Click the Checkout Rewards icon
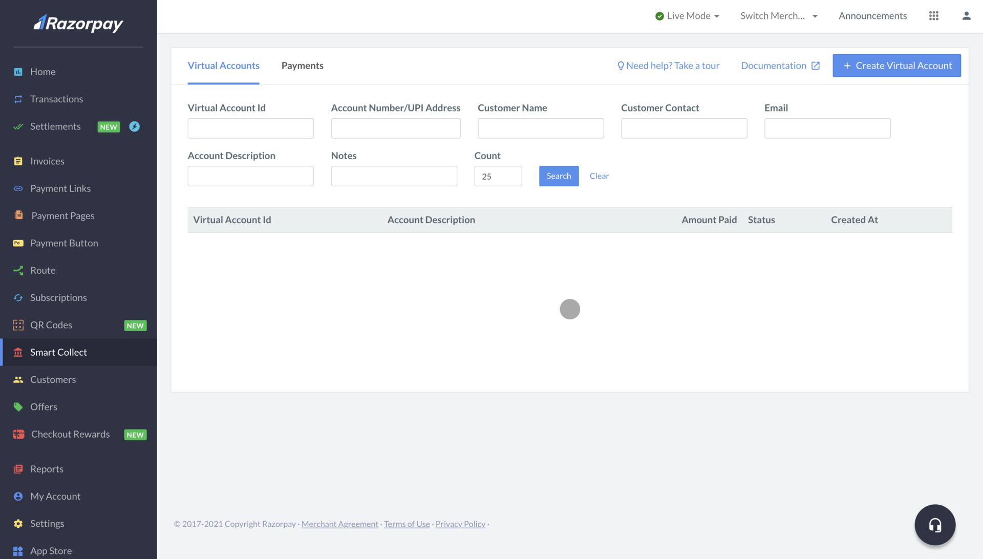Screen dimensions: 983x559 18,434
